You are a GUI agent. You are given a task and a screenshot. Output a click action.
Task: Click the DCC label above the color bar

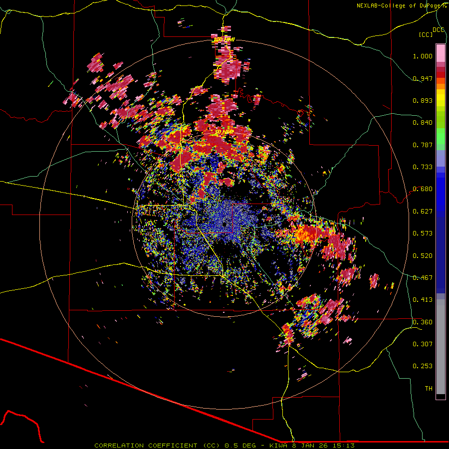439,30
